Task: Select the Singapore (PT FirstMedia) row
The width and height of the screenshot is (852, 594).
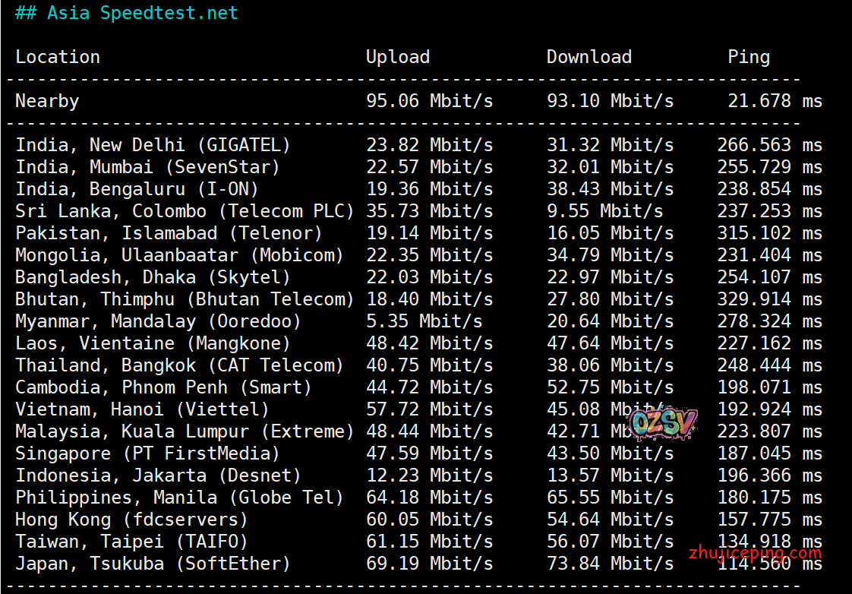Action: pos(147,453)
